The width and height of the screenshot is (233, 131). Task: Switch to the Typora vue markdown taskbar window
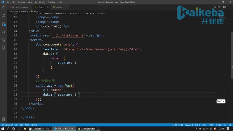pyautogui.click(x=40, y=129)
